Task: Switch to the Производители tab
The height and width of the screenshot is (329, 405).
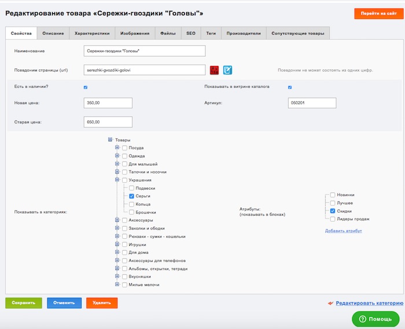Action: point(244,34)
